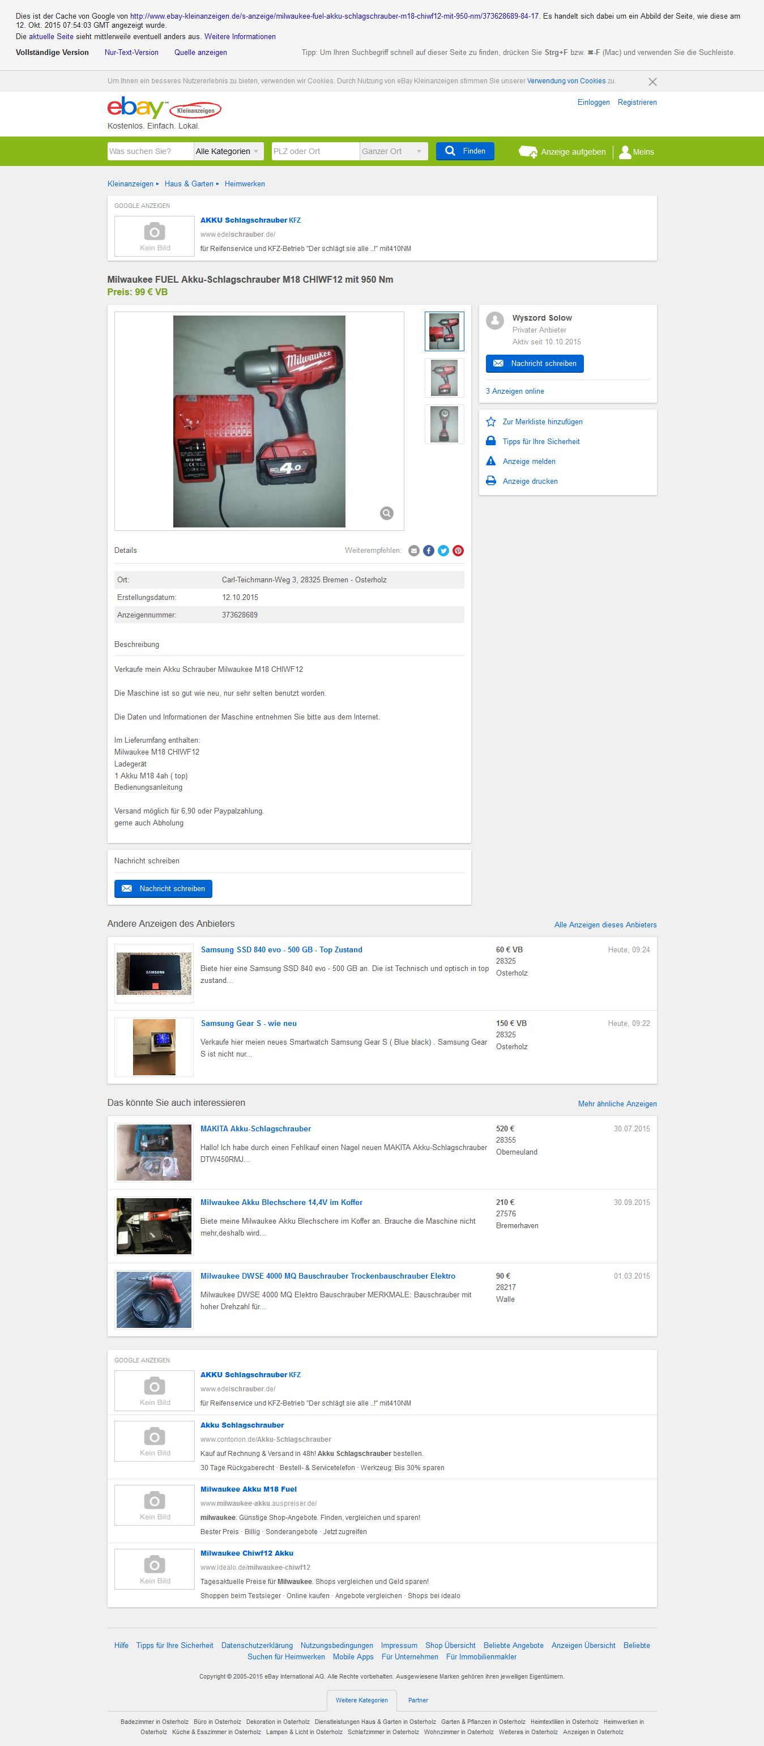
Task: Open 'Mehr ähnliche Anzeigen' link
Action: 617,1104
